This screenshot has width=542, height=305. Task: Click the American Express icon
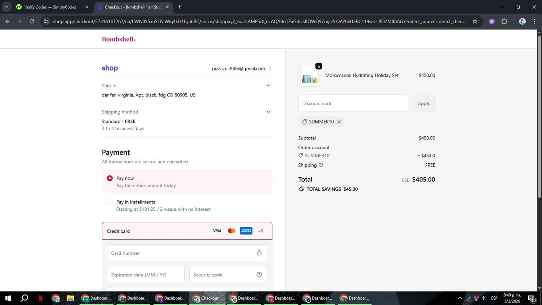(246, 231)
